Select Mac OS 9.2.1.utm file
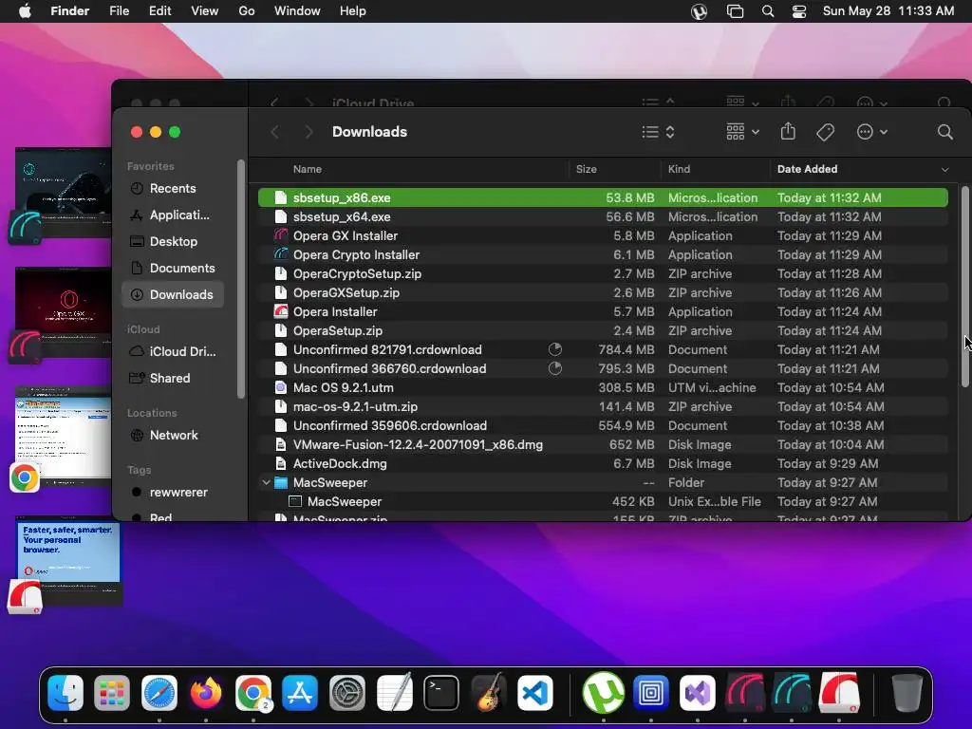 [603, 388]
